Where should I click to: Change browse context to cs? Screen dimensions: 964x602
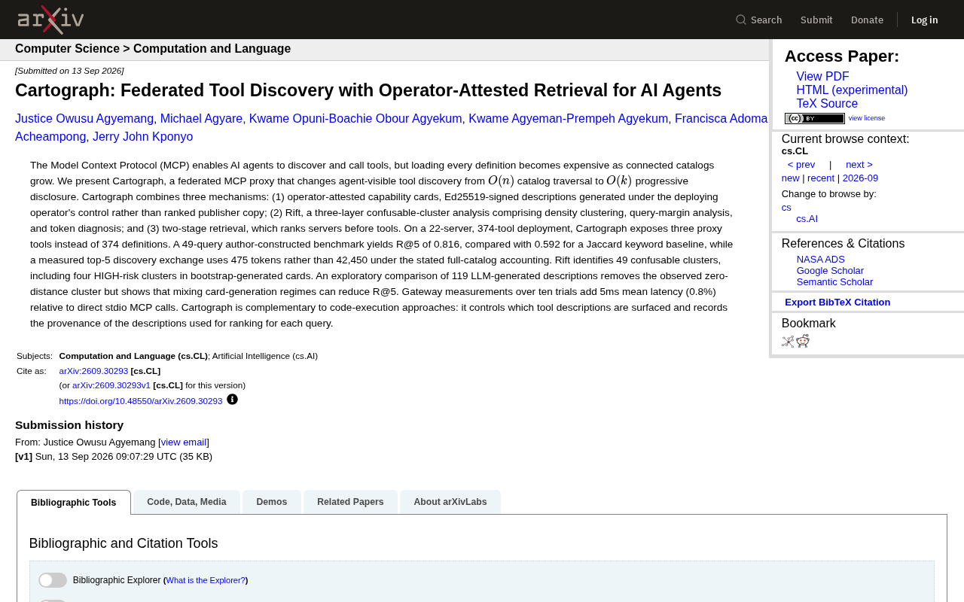coord(786,208)
